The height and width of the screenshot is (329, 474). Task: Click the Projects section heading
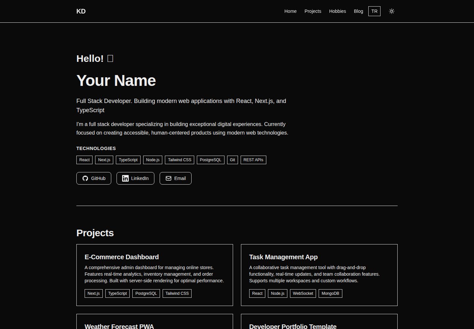[95, 233]
